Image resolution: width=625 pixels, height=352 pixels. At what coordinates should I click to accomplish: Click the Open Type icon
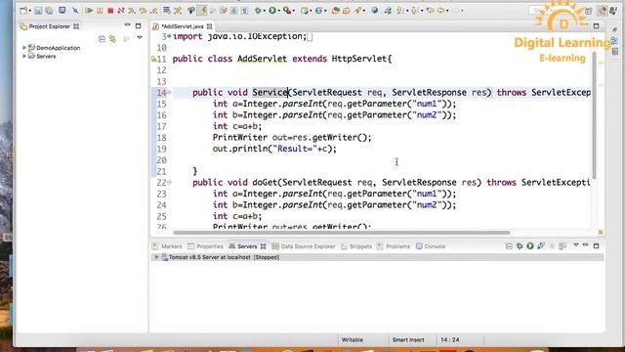[336, 11]
